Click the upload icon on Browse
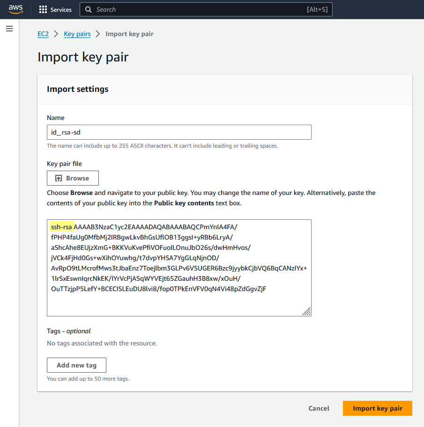424x427 pixels. pyautogui.click(x=59, y=178)
